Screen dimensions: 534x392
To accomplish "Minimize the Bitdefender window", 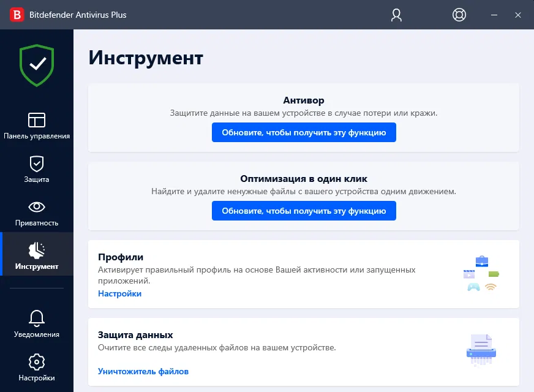I will point(494,15).
